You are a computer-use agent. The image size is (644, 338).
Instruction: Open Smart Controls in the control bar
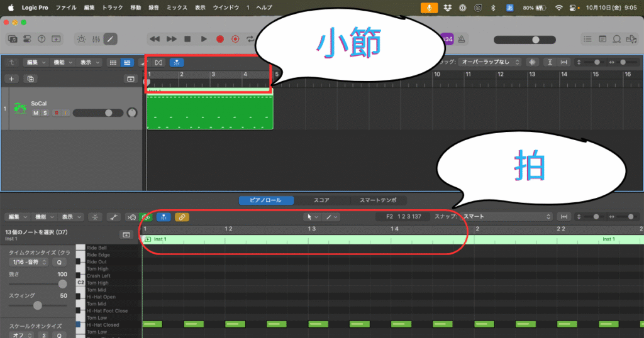(x=82, y=39)
